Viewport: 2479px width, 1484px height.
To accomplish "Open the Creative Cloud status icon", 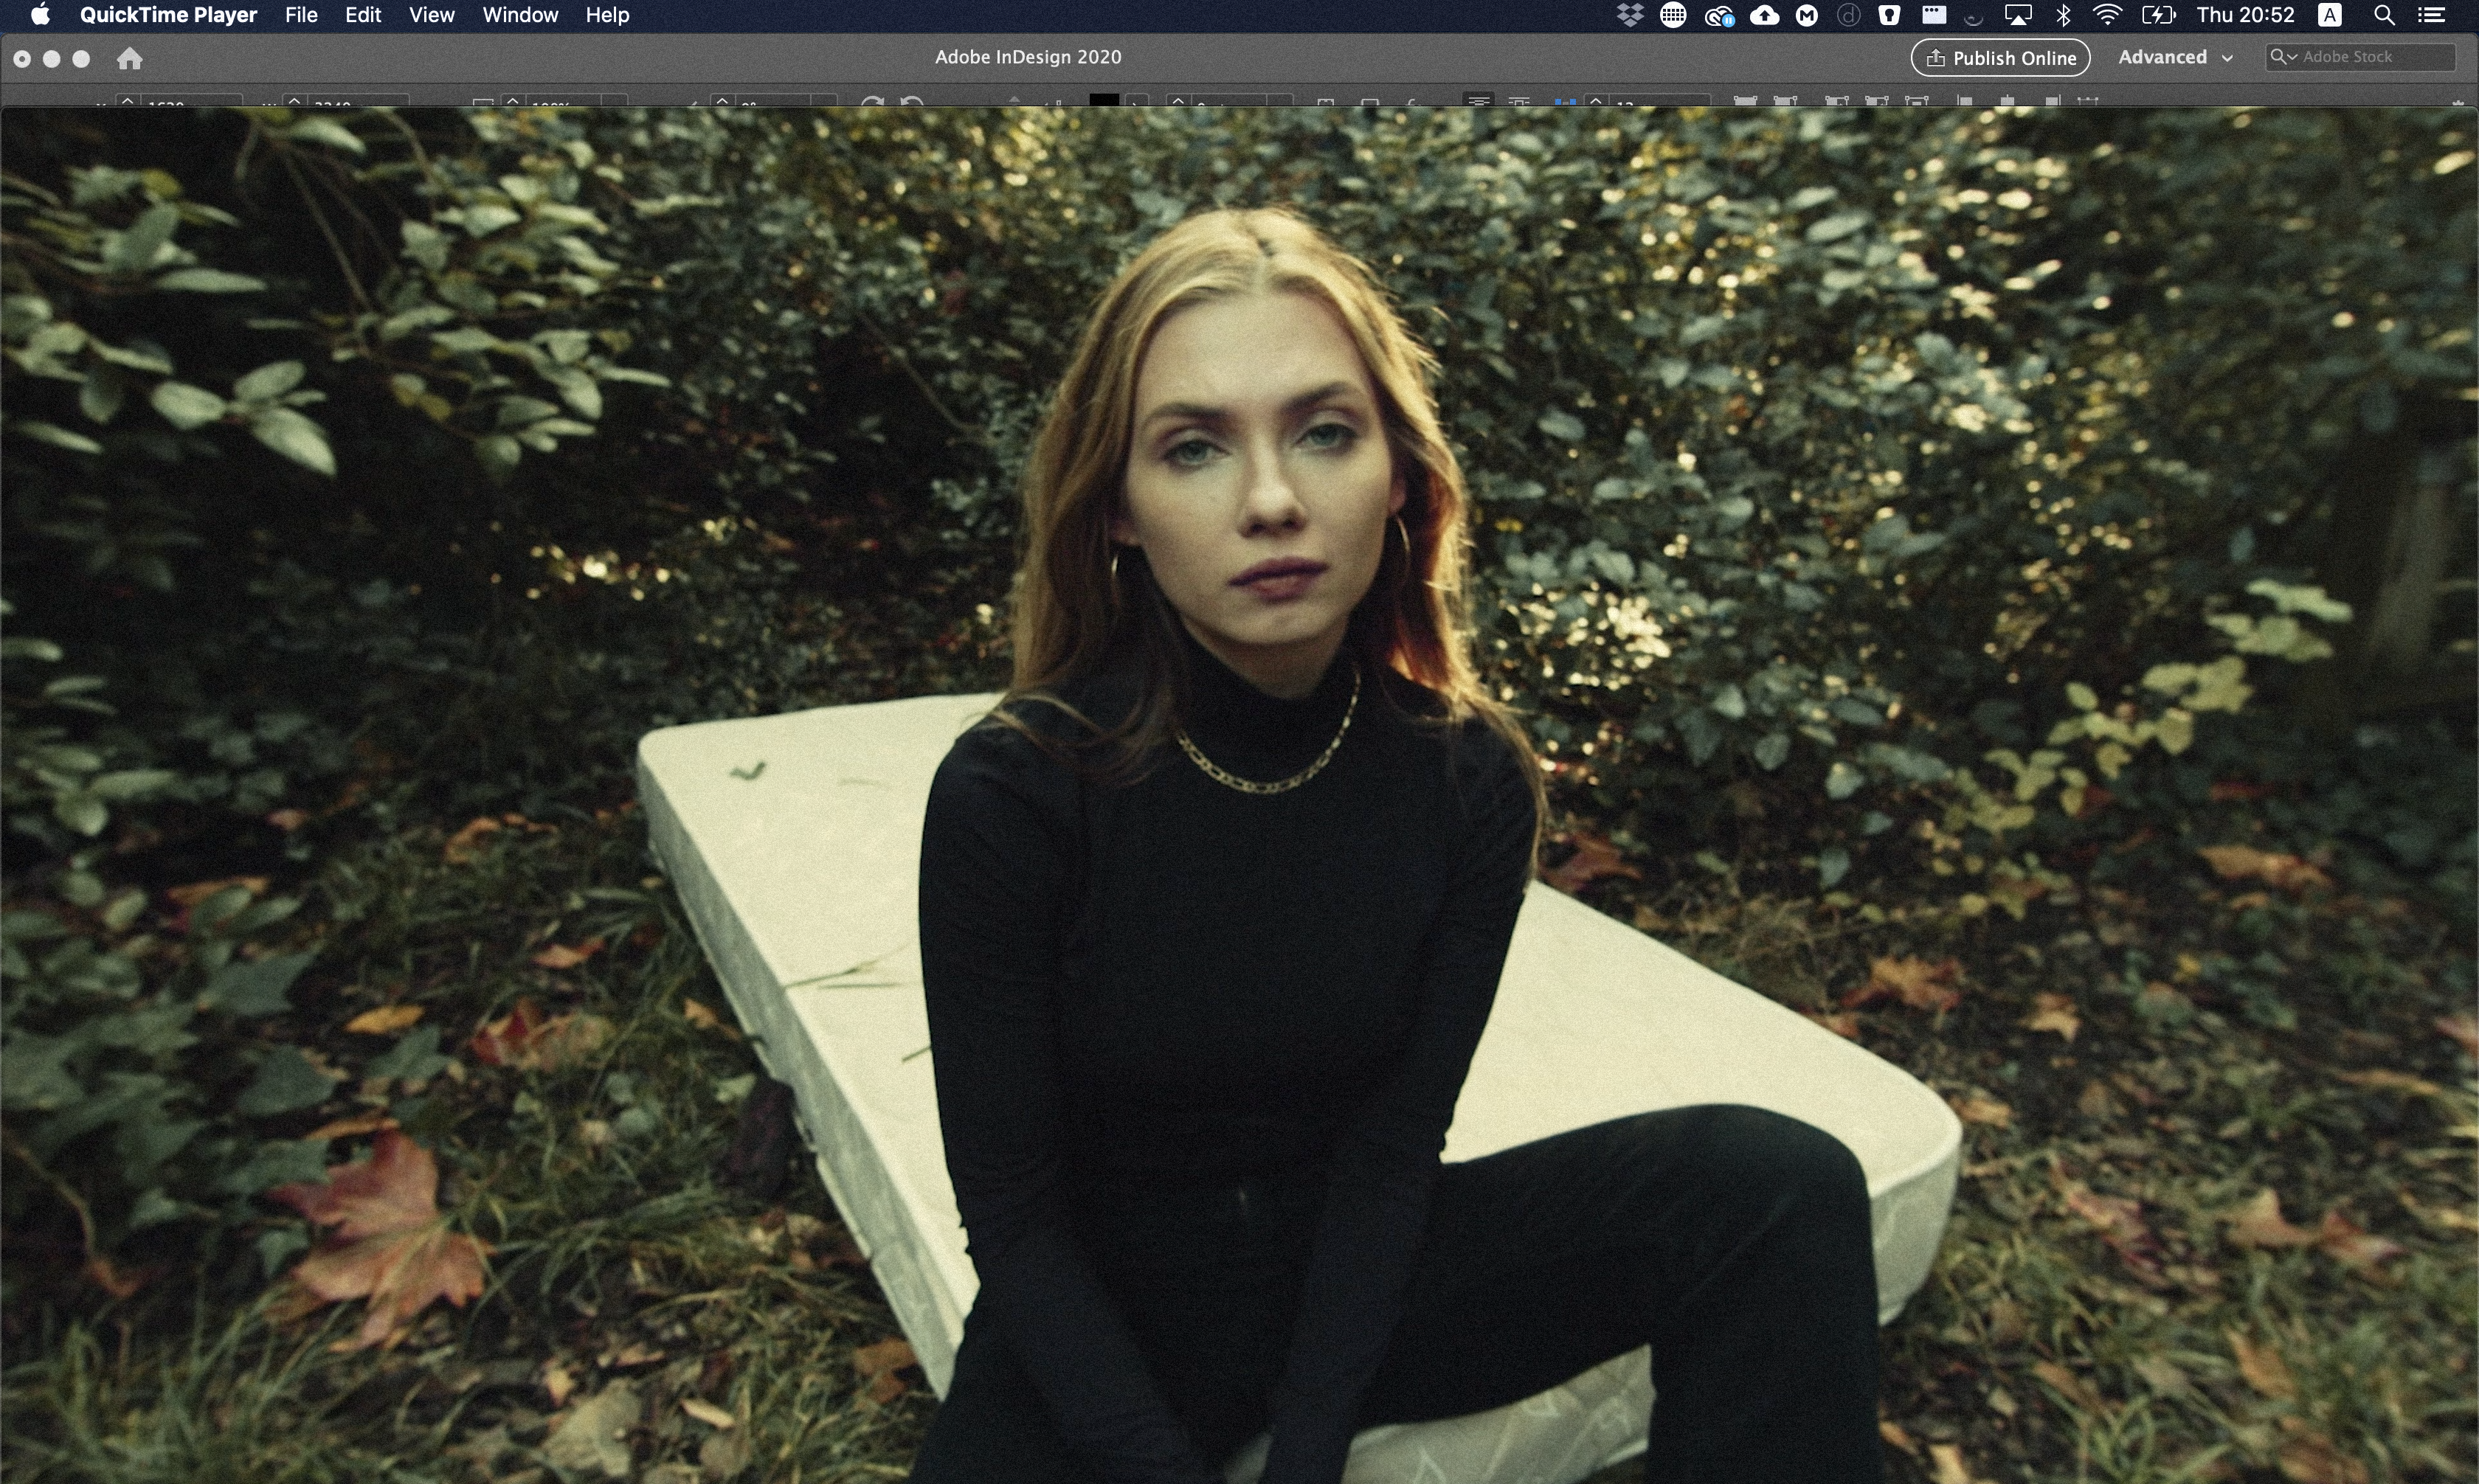I will coord(1719,15).
